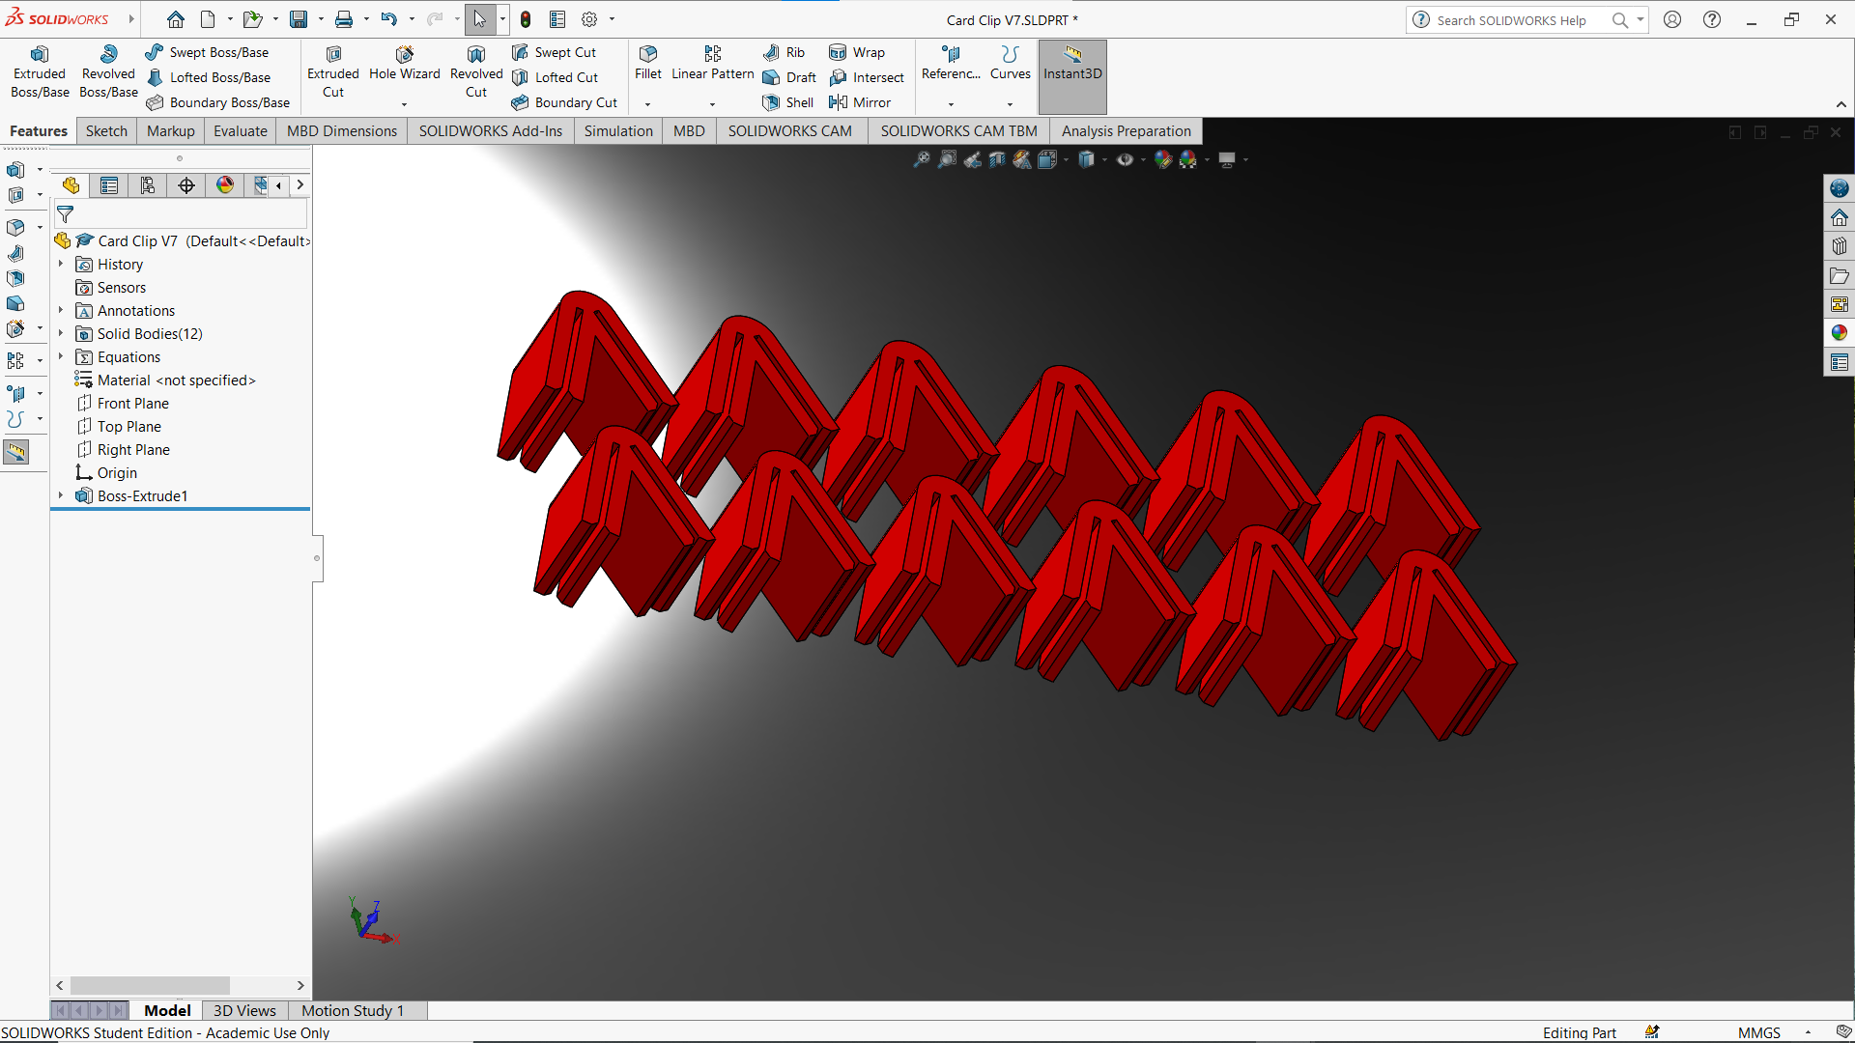
Task: Select the Front Plane item
Action: pyautogui.click(x=133, y=403)
